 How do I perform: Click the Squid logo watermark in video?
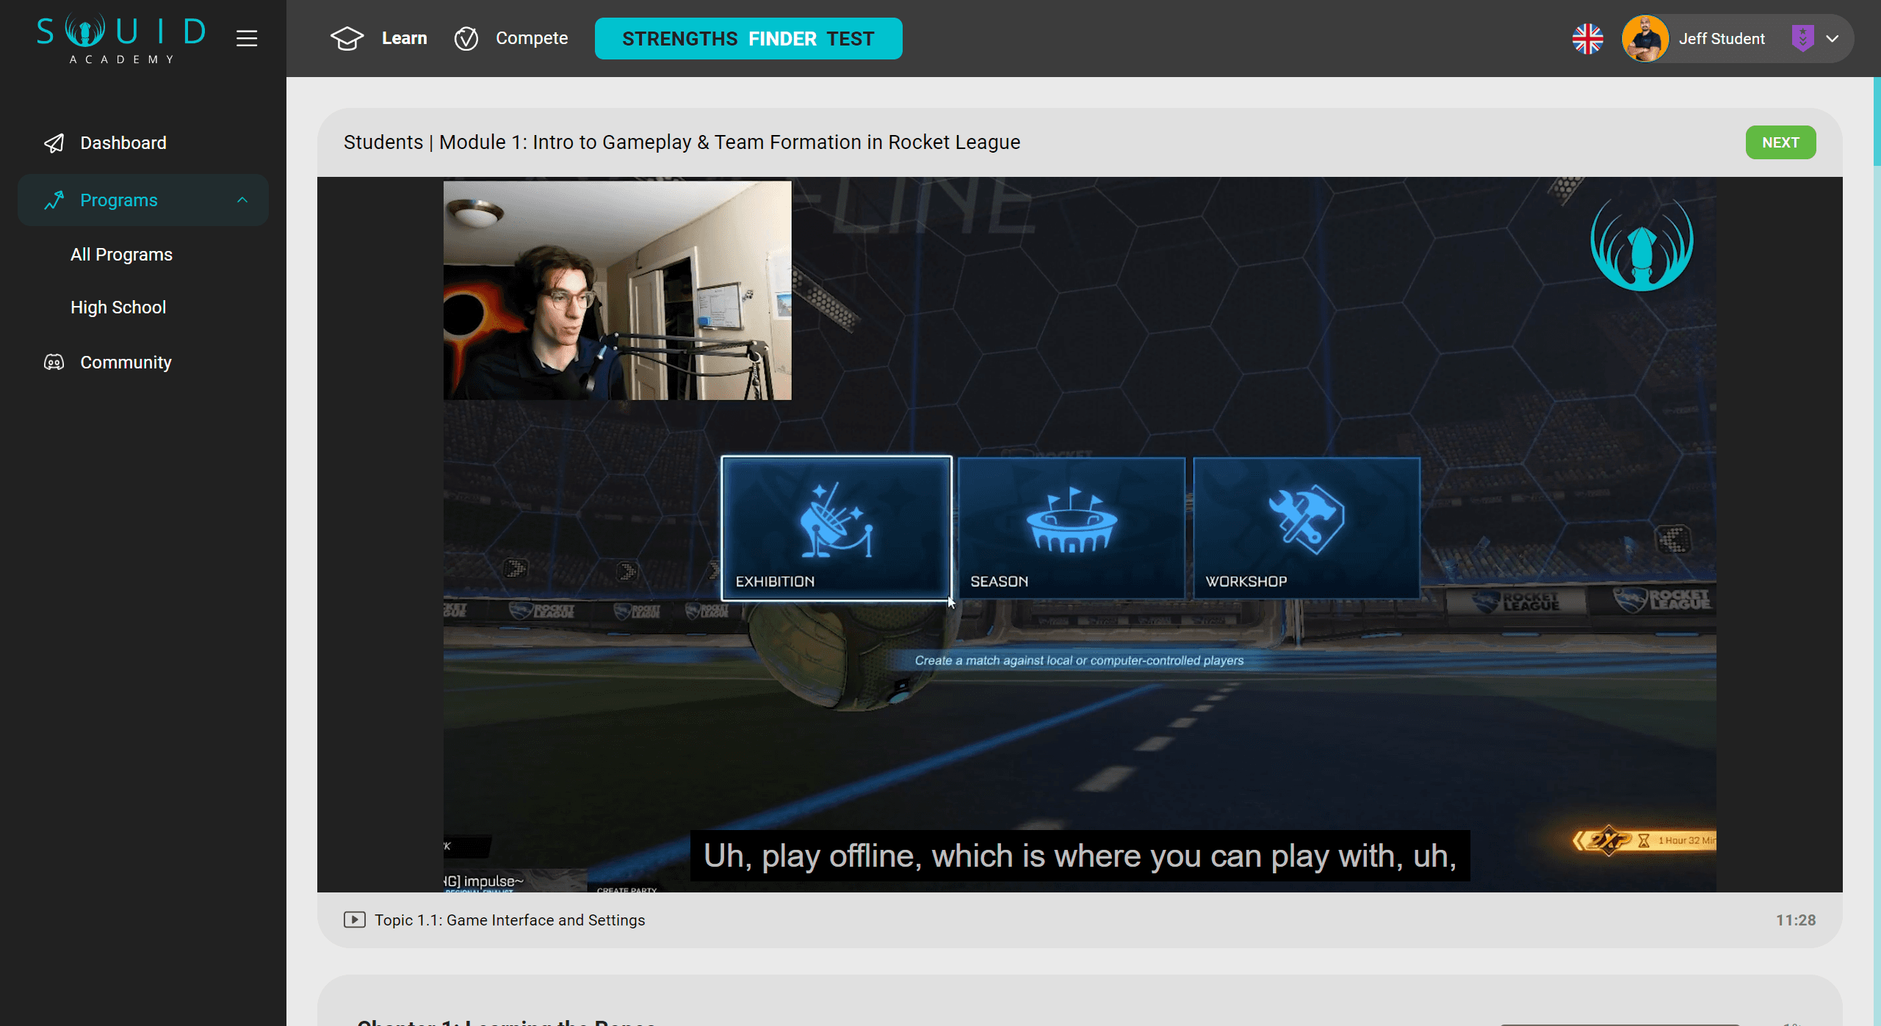(1642, 244)
